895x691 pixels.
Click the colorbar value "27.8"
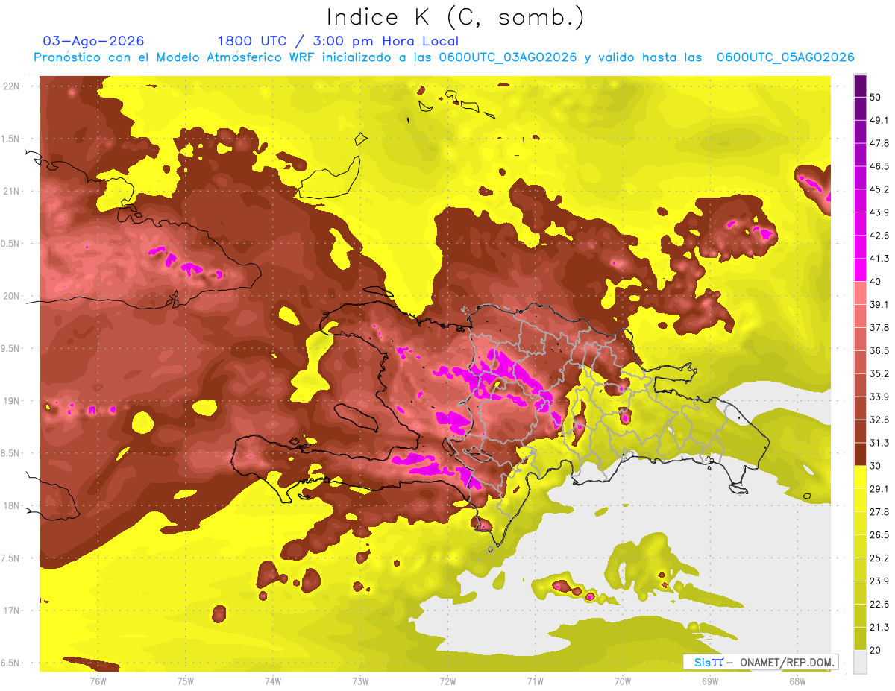tap(880, 512)
